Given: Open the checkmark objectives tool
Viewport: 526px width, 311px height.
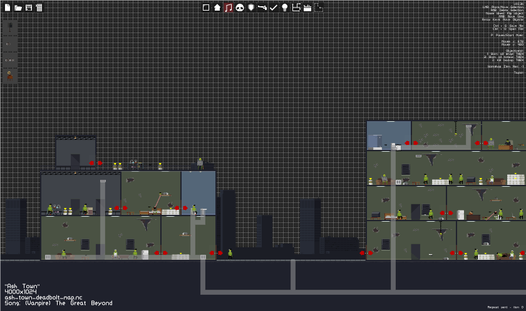Looking at the screenshot, I should tap(274, 7).
